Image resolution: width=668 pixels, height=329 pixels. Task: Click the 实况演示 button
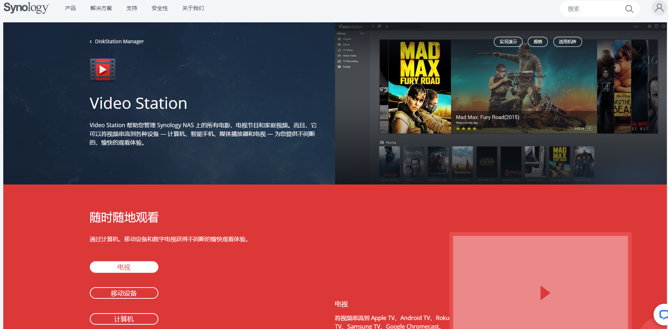click(x=508, y=42)
